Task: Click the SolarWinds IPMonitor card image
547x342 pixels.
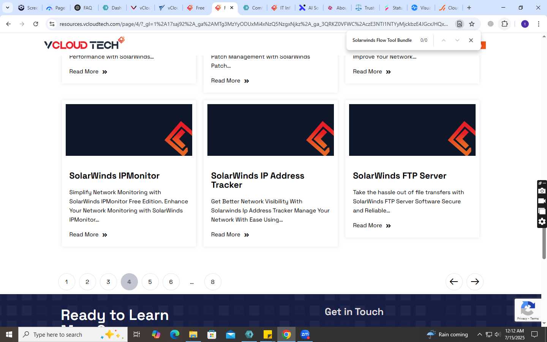Action: (x=129, y=130)
